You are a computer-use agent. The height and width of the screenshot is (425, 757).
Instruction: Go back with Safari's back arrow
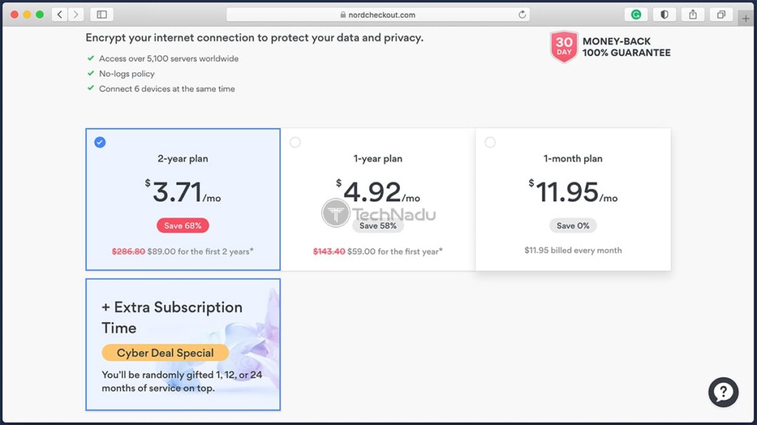click(x=60, y=15)
